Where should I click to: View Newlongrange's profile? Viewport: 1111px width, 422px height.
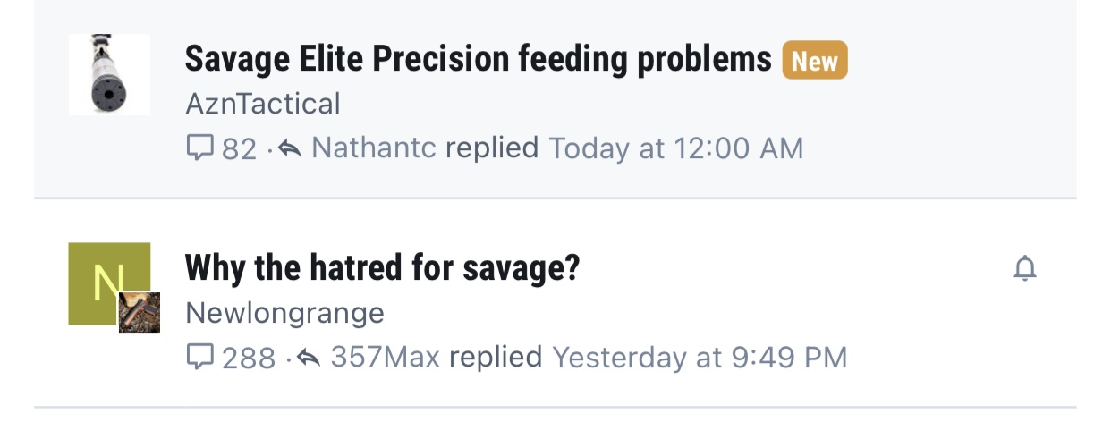tap(284, 313)
